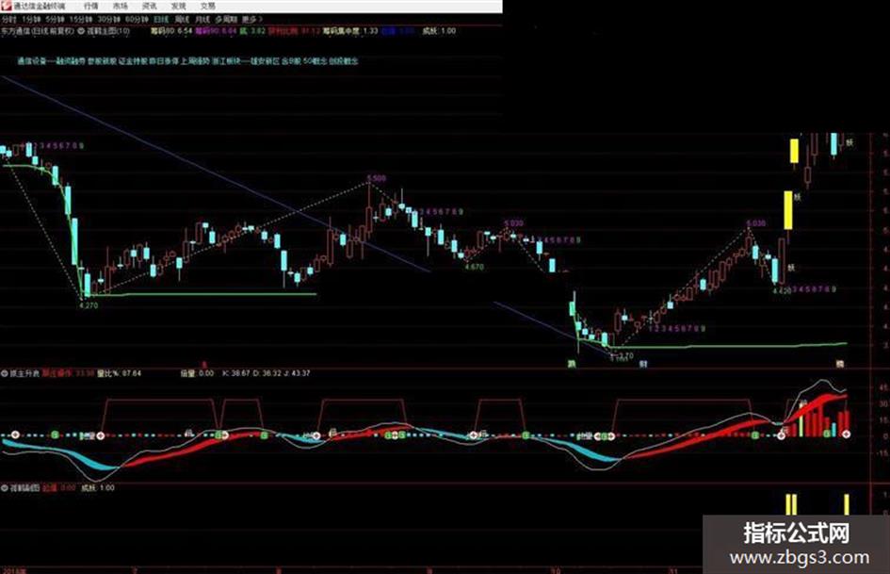Switch to the 5分钟 period tab
The height and width of the screenshot is (574, 890).
pyautogui.click(x=55, y=20)
